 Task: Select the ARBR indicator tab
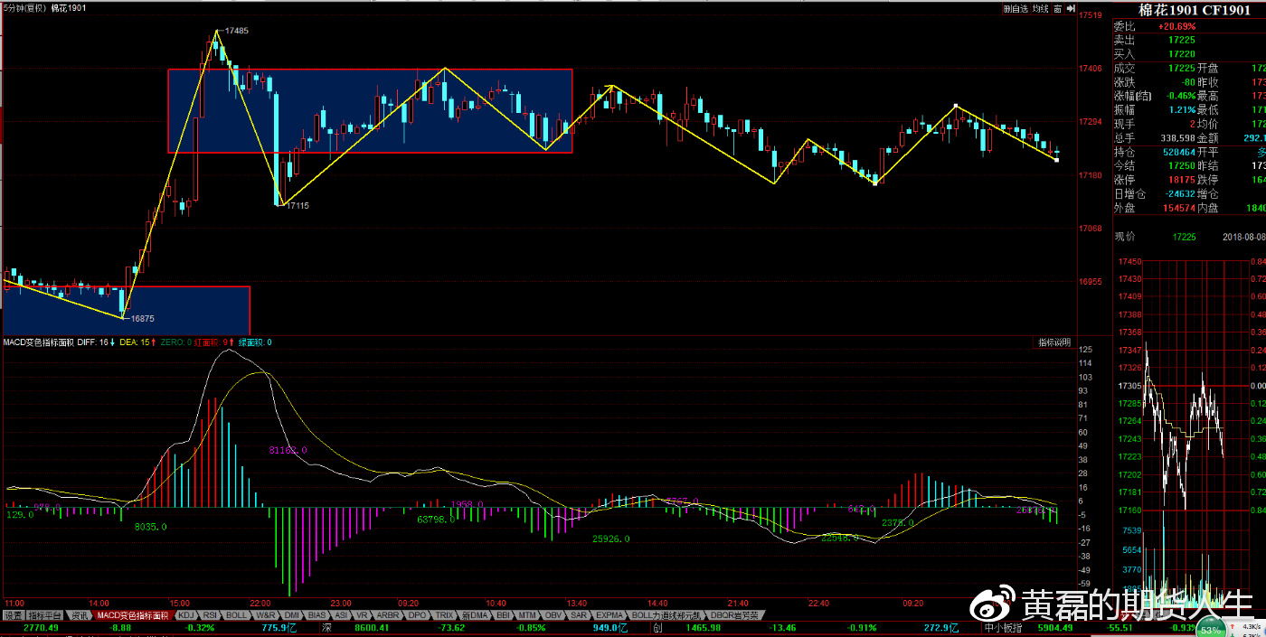click(x=388, y=615)
